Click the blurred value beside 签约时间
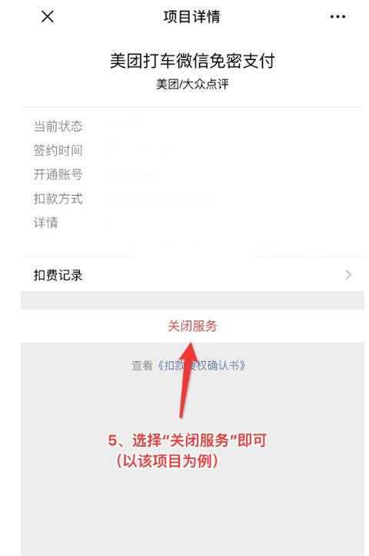Viewport: 369px width, 556px height. click(x=144, y=150)
